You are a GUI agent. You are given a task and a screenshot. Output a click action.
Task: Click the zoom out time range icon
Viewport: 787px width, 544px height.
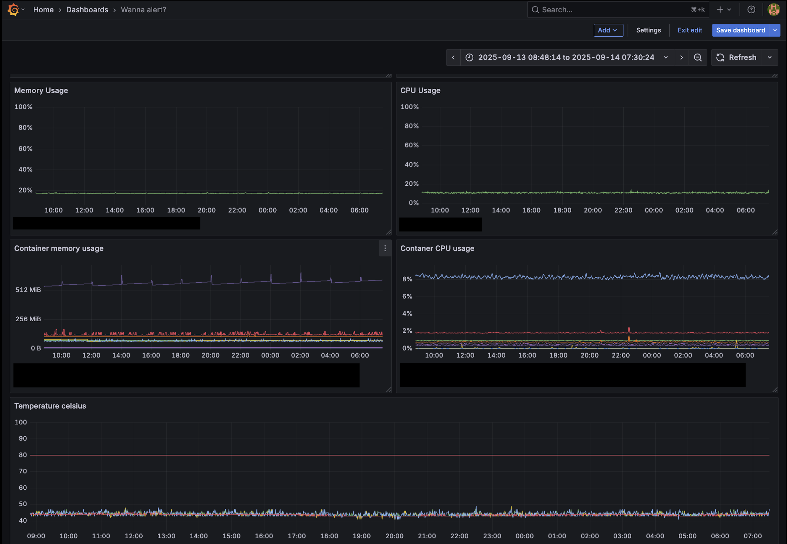coord(698,57)
